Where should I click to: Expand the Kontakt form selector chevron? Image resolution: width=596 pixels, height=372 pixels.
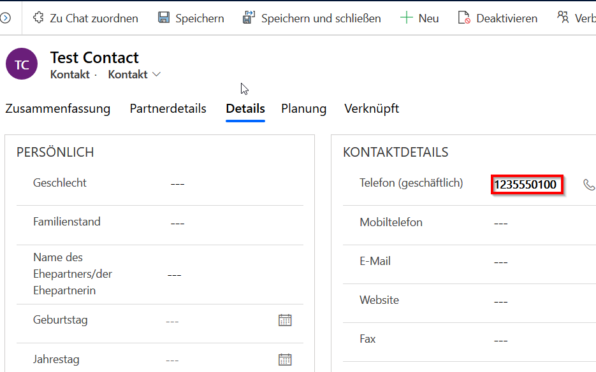point(157,75)
